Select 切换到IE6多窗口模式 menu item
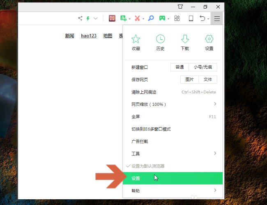Viewport: 267px width, 205px height. click(x=173, y=129)
